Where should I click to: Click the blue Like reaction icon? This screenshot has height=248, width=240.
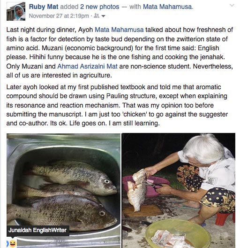[x=7, y=244]
